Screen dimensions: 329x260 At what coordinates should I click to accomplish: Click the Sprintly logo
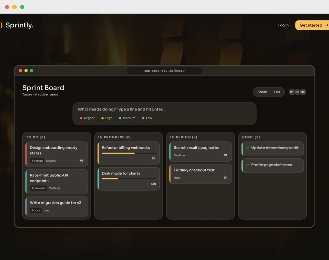tap(17, 25)
